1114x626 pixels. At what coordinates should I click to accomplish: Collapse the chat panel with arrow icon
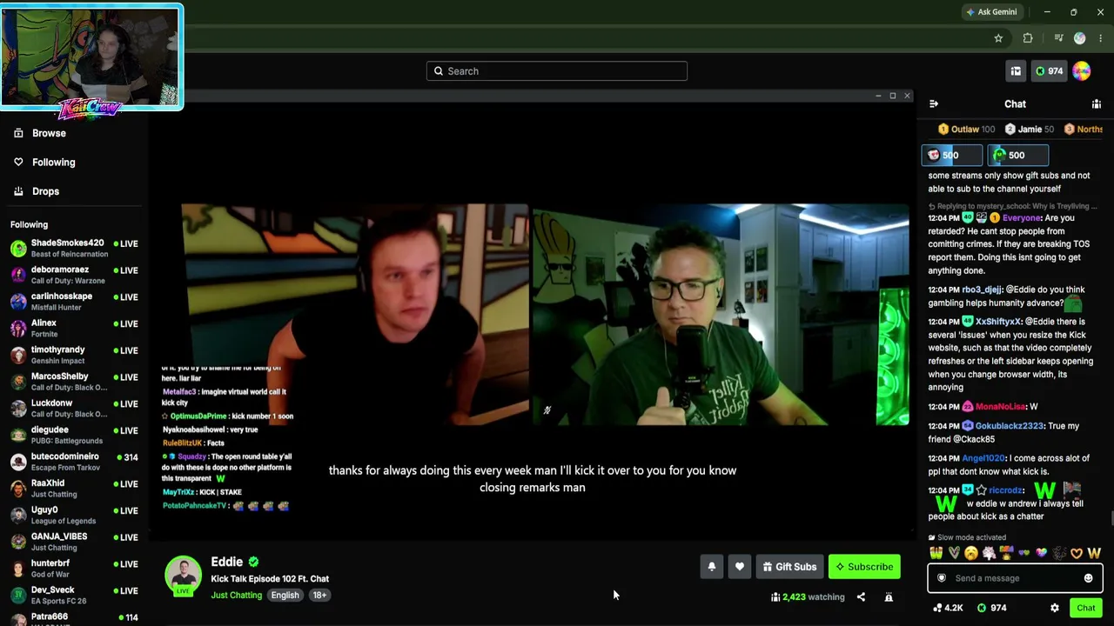(934, 104)
